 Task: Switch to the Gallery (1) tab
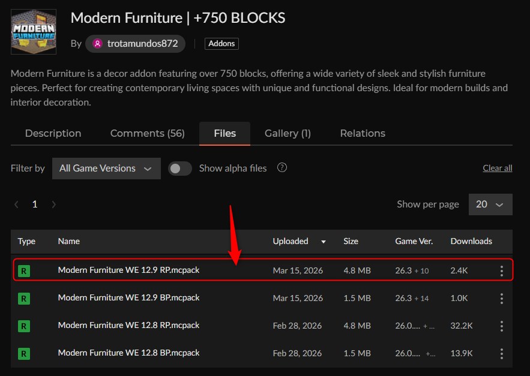pyautogui.click(x=288, y=133)
